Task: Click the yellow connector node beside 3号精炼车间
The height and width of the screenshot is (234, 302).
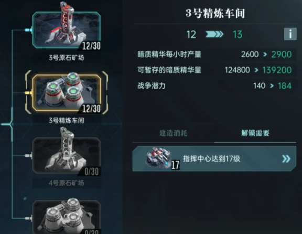Action: (28, 93)
